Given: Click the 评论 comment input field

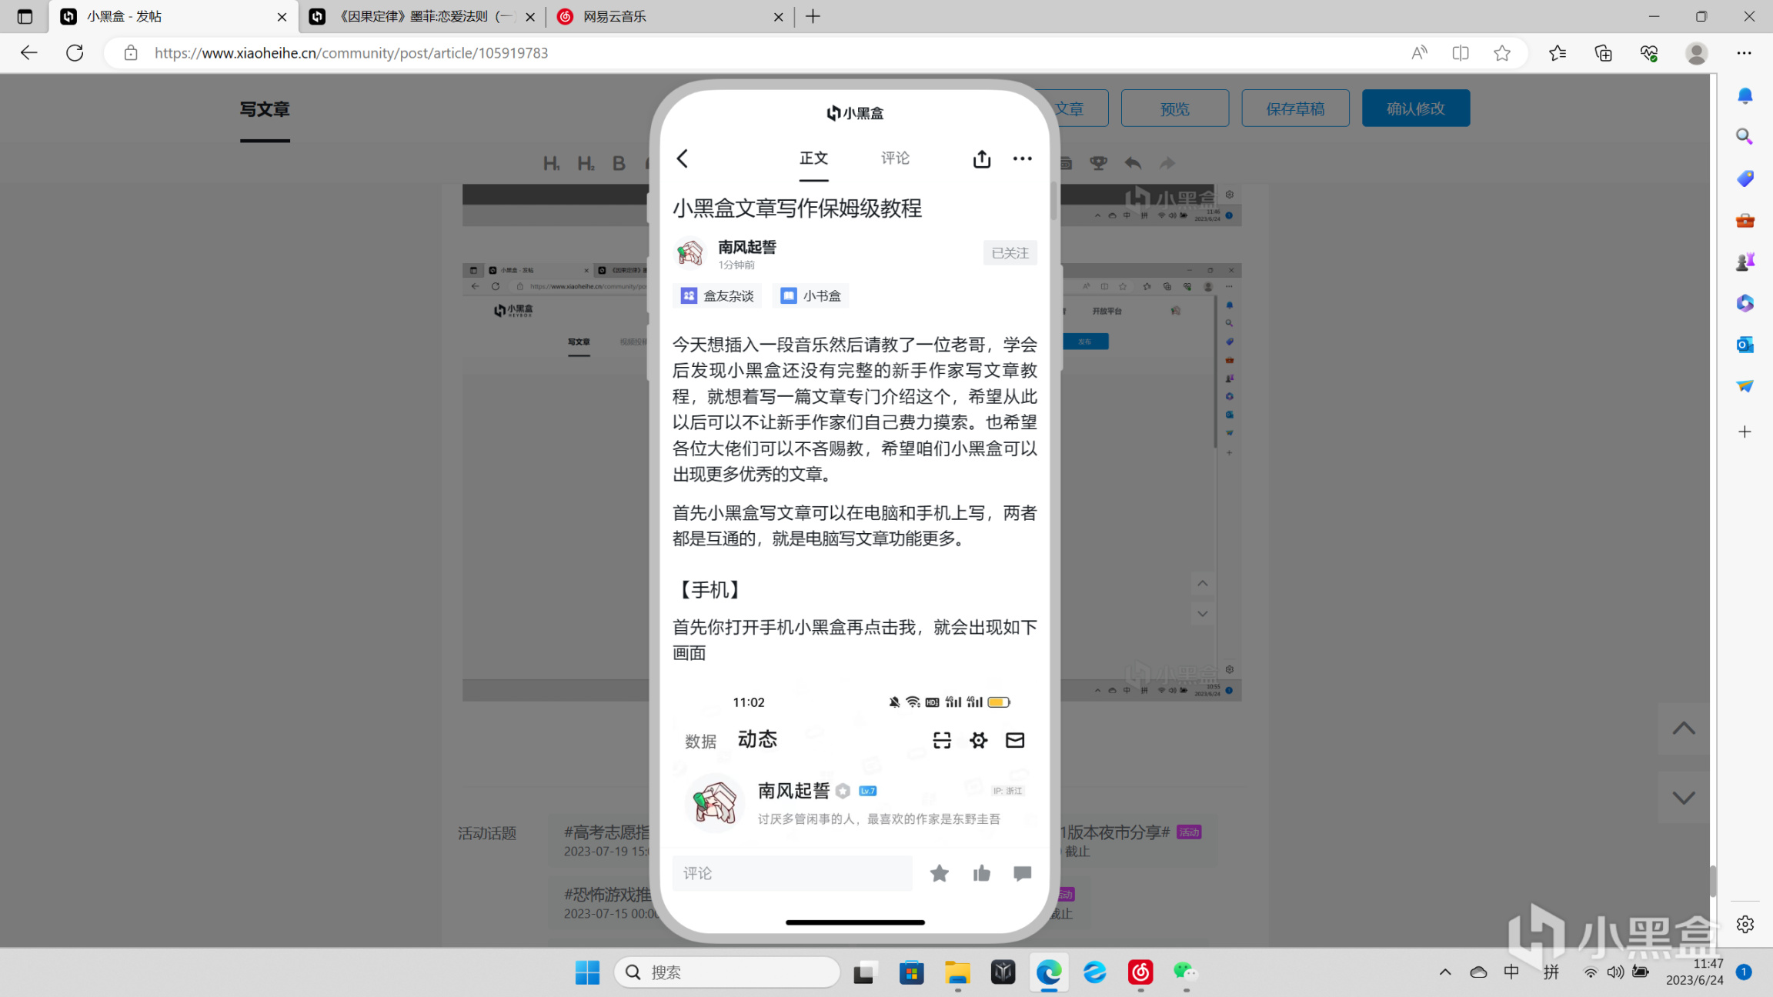Looking at the screenshot, I should [x=792, y=873].
